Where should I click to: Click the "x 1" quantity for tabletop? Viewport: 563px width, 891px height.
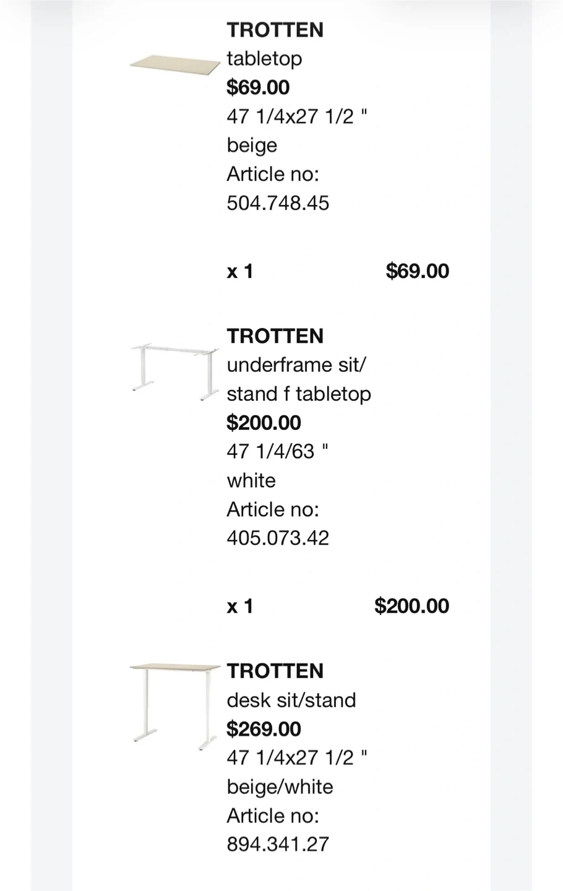(240, 271)
